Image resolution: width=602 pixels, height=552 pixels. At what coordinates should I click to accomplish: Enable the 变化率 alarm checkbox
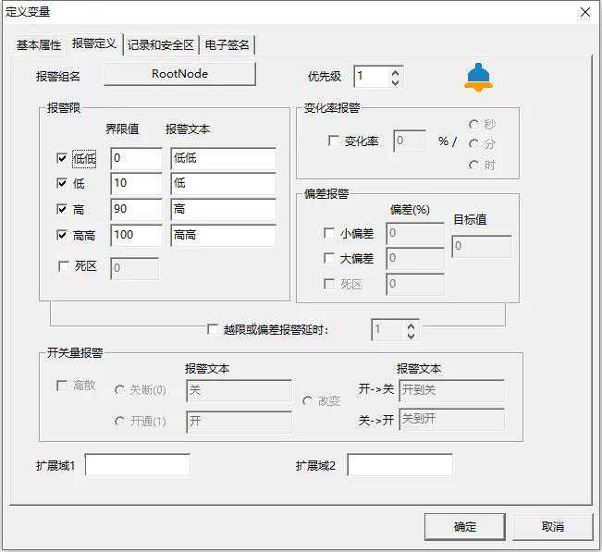click(334, 141)
